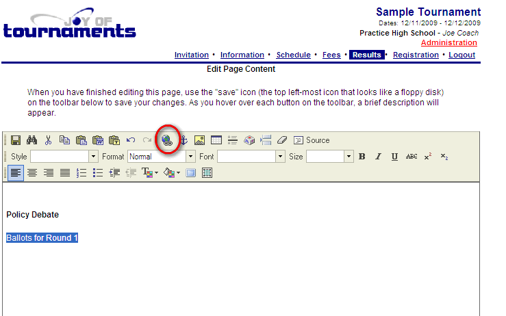Maximize the editor with the fit-window icon
506x316 pixels.
pos(191,173)
